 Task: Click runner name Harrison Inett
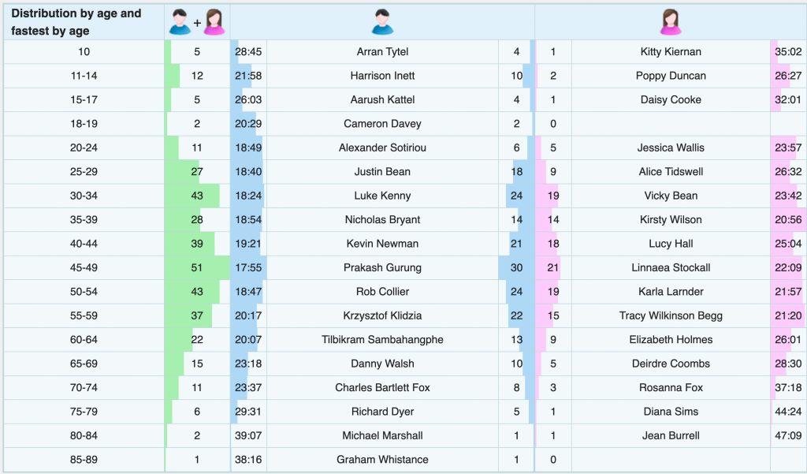pyautogui.click(x=382, y=76)
